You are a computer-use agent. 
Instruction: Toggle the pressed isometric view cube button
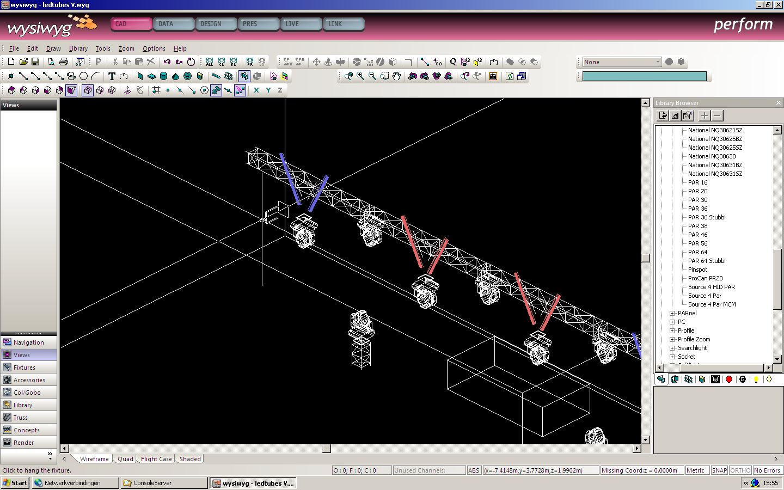click(88, 90)
